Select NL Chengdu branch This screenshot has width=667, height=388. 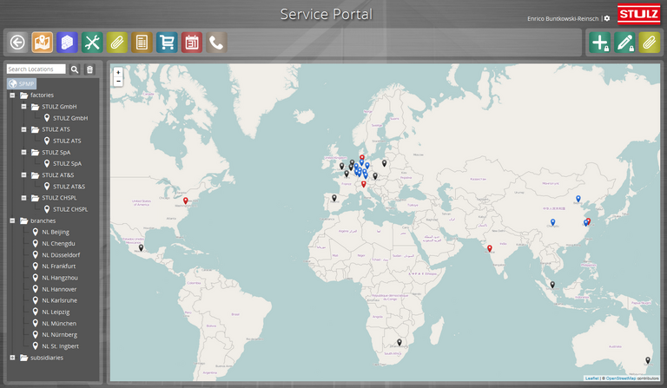(54, 244)
